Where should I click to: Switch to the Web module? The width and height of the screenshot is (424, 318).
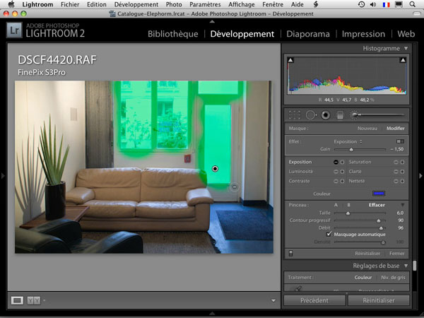(406, 34)
